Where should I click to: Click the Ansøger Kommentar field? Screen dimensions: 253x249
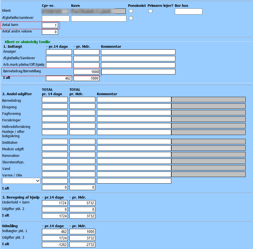(x=138, y=52)
